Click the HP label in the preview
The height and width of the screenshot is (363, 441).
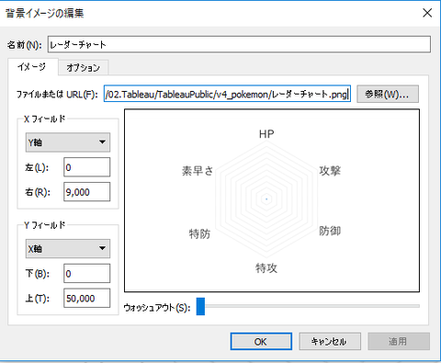tap(266, 134)
